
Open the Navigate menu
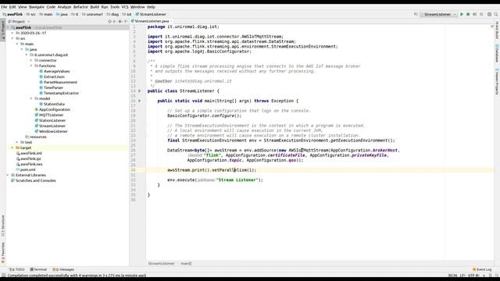[37, 7]
